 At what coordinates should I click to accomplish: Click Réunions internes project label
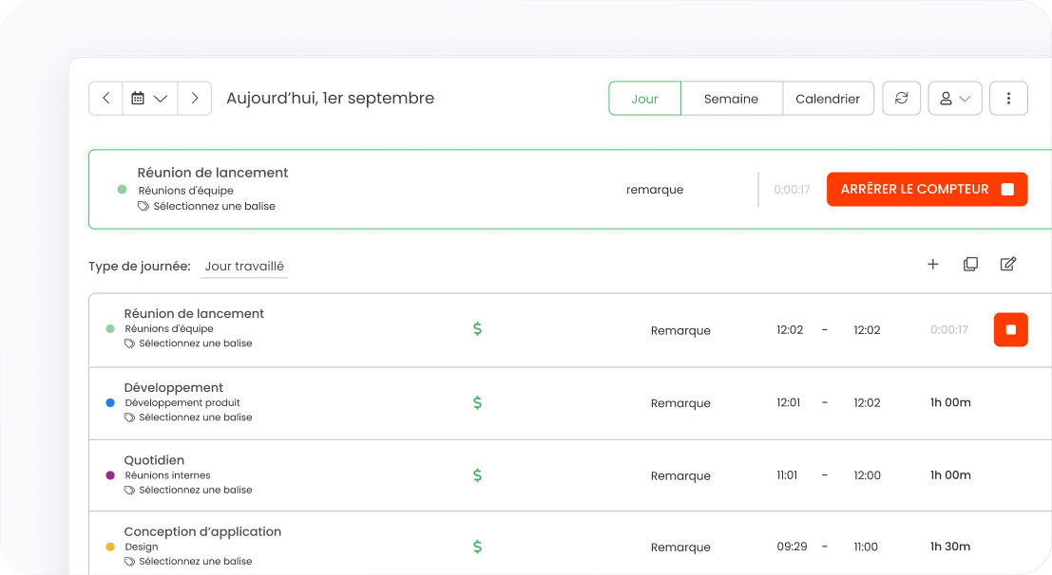[x=167, y=475]
